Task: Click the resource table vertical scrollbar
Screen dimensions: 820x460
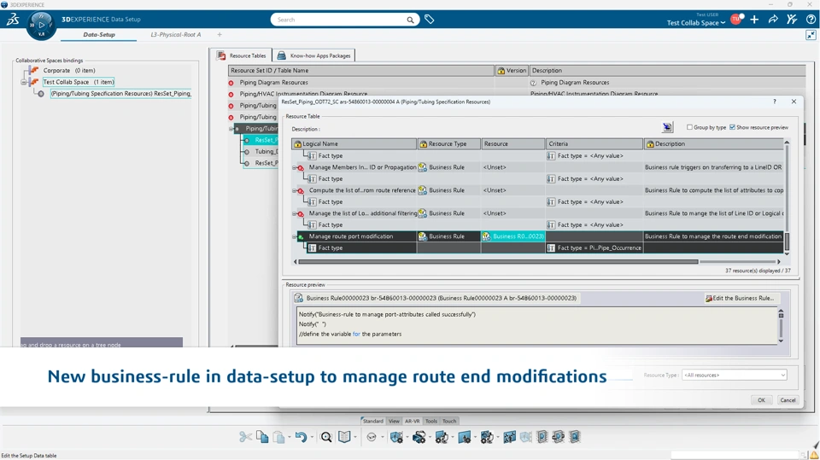Action: click(786, 242)
